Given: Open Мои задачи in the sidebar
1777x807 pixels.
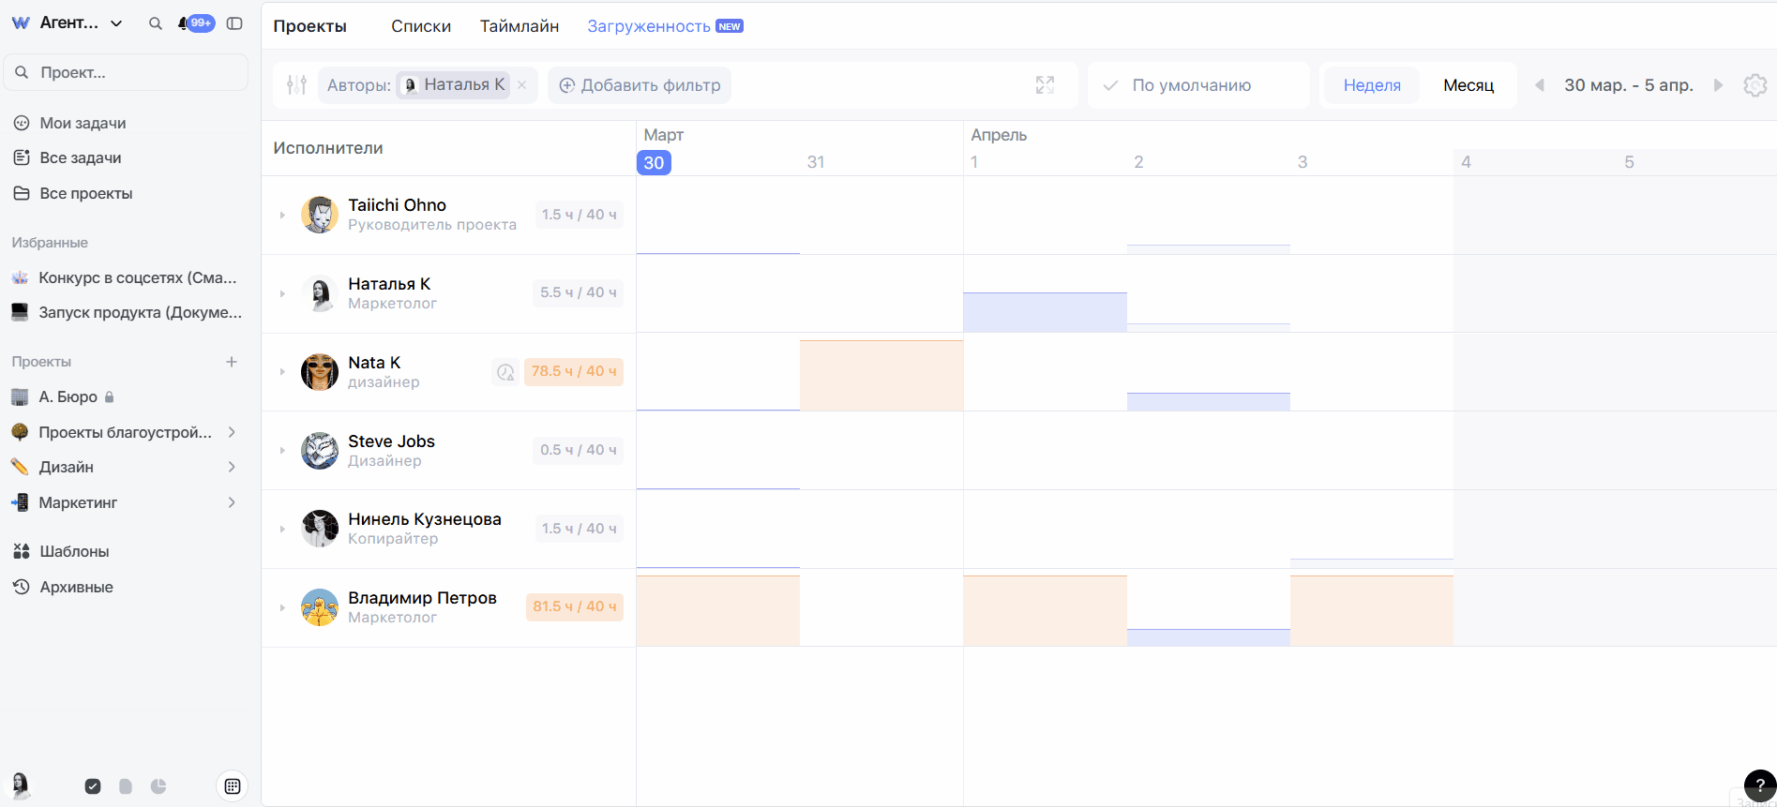Looking at the screenshot, I should pyautogui.click(x=83, y=123).
